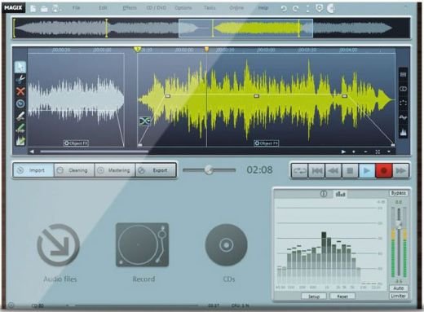Select the arrow pointer tool

(x=20, y=67)
